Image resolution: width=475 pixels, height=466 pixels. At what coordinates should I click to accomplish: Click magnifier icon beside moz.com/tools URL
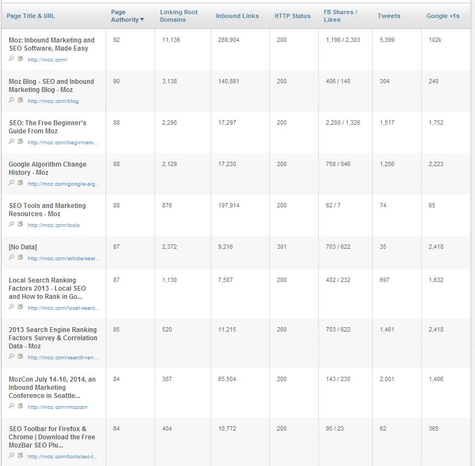point(11,224)
